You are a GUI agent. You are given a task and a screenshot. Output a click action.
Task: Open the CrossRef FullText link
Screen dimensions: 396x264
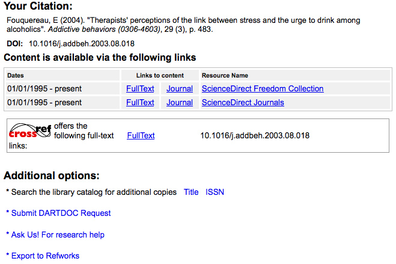pyautogui.click(x=141, y=135)
